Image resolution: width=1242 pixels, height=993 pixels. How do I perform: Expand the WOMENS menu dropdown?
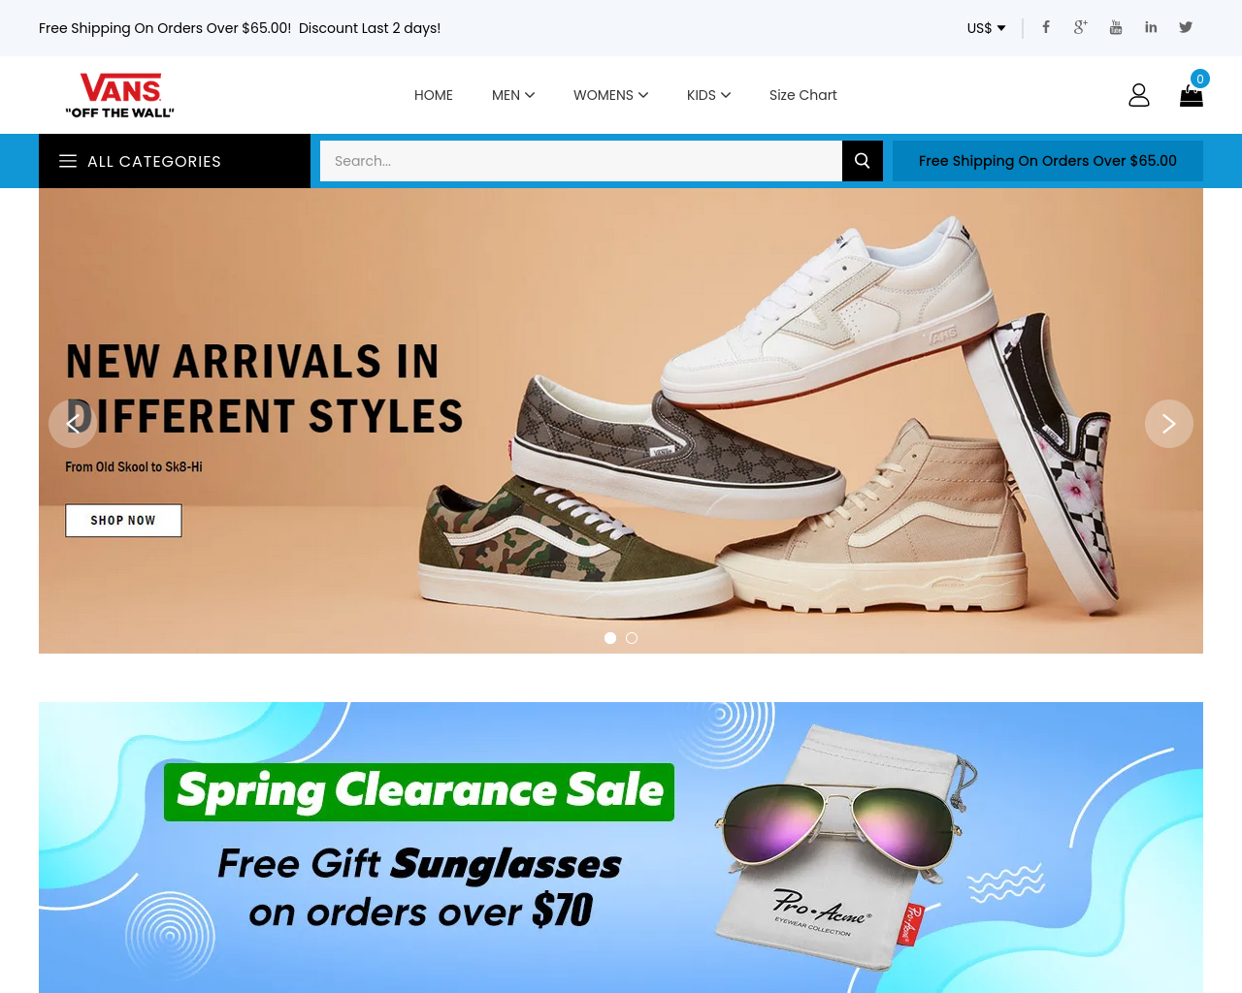610,95
